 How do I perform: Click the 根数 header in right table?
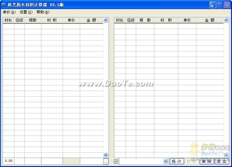(145, 20)
